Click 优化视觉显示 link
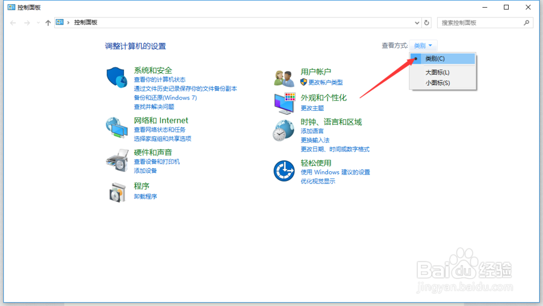The image size is (543, 306). point(318,181)
